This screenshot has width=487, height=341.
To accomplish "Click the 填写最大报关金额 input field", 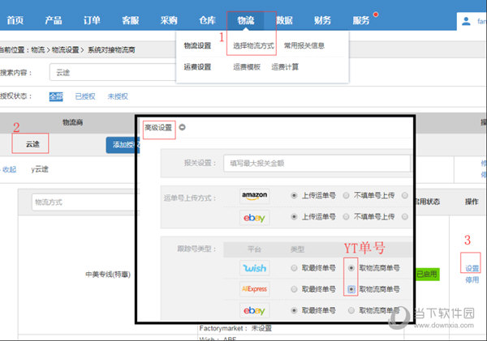I will click(x=317, y=162).
